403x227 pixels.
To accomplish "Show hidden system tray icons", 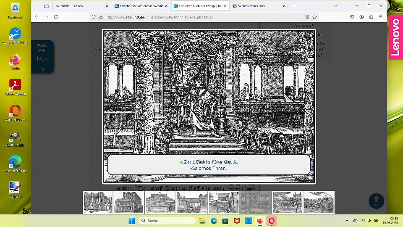I will coord(347,221).
